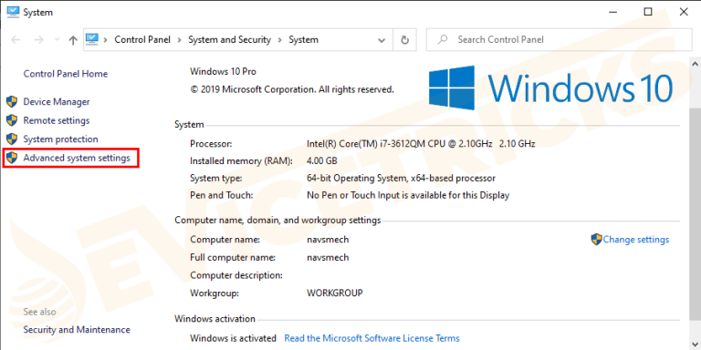Open the recent locations dropdown arrow
Viewport: 701px width, 350px height.
coord(57,40)
